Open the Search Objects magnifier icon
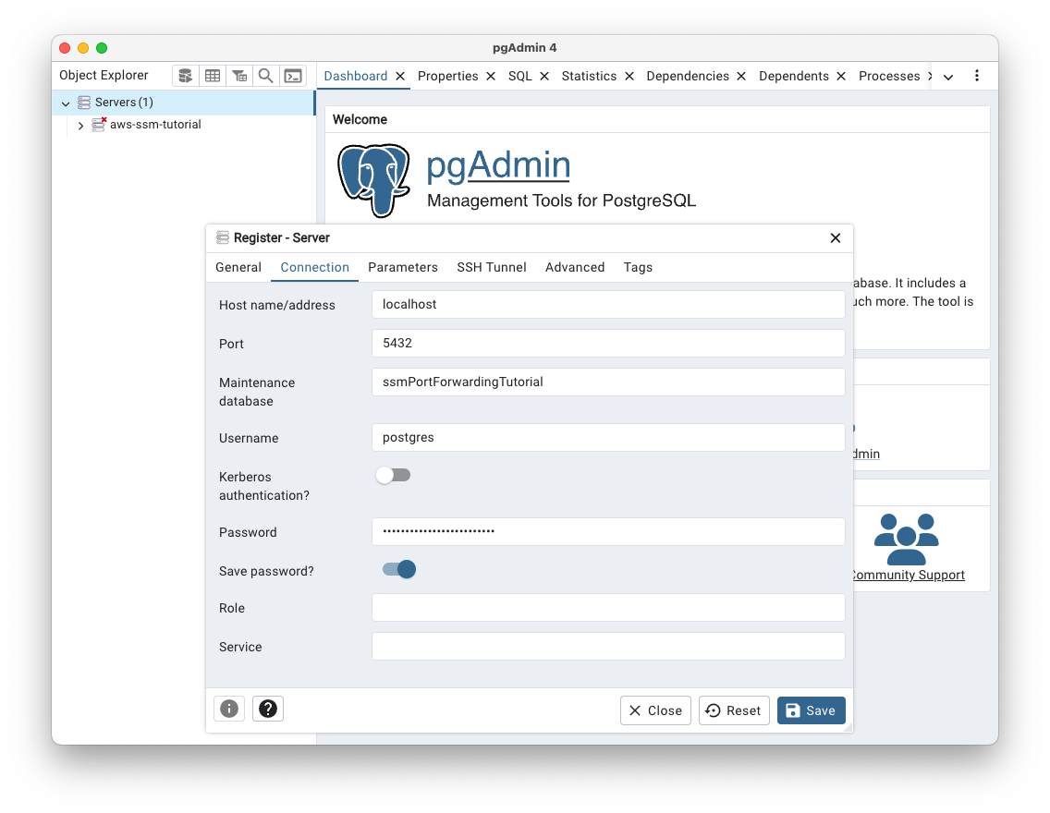 266,76
